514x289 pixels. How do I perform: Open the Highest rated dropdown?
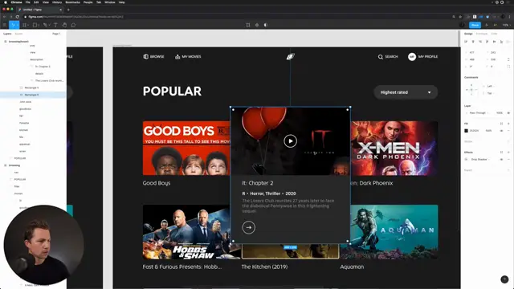[406, 92]
